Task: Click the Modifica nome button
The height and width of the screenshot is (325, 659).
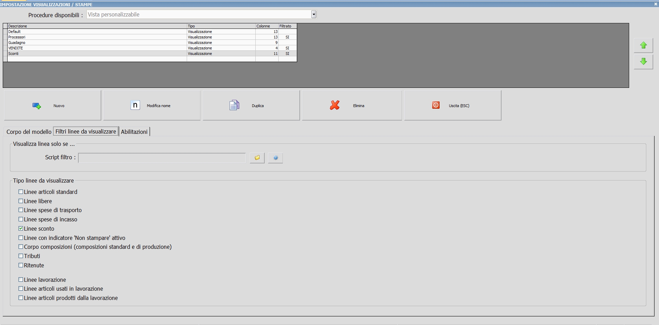Action: 152,105
